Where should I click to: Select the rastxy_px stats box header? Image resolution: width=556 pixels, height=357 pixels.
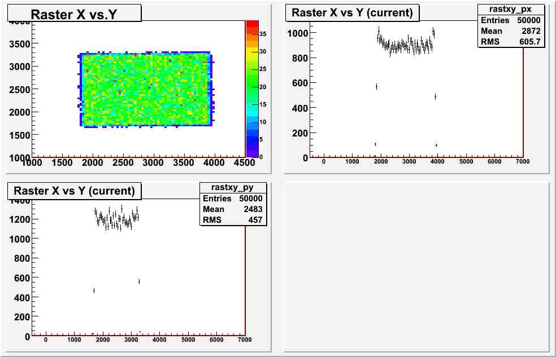pyautogui.click(x=511, y=9)
